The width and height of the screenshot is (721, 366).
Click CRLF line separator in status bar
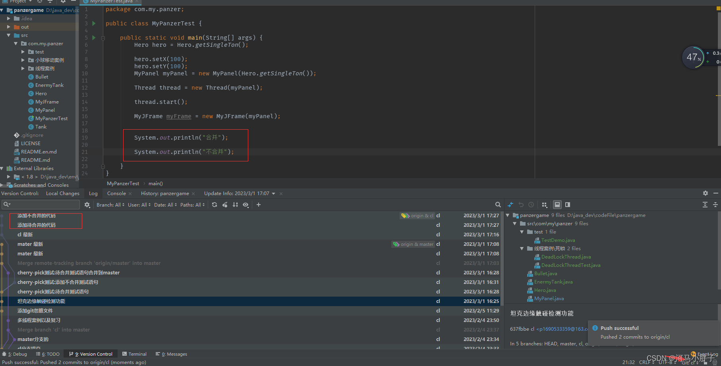click(x=646, y=362)
